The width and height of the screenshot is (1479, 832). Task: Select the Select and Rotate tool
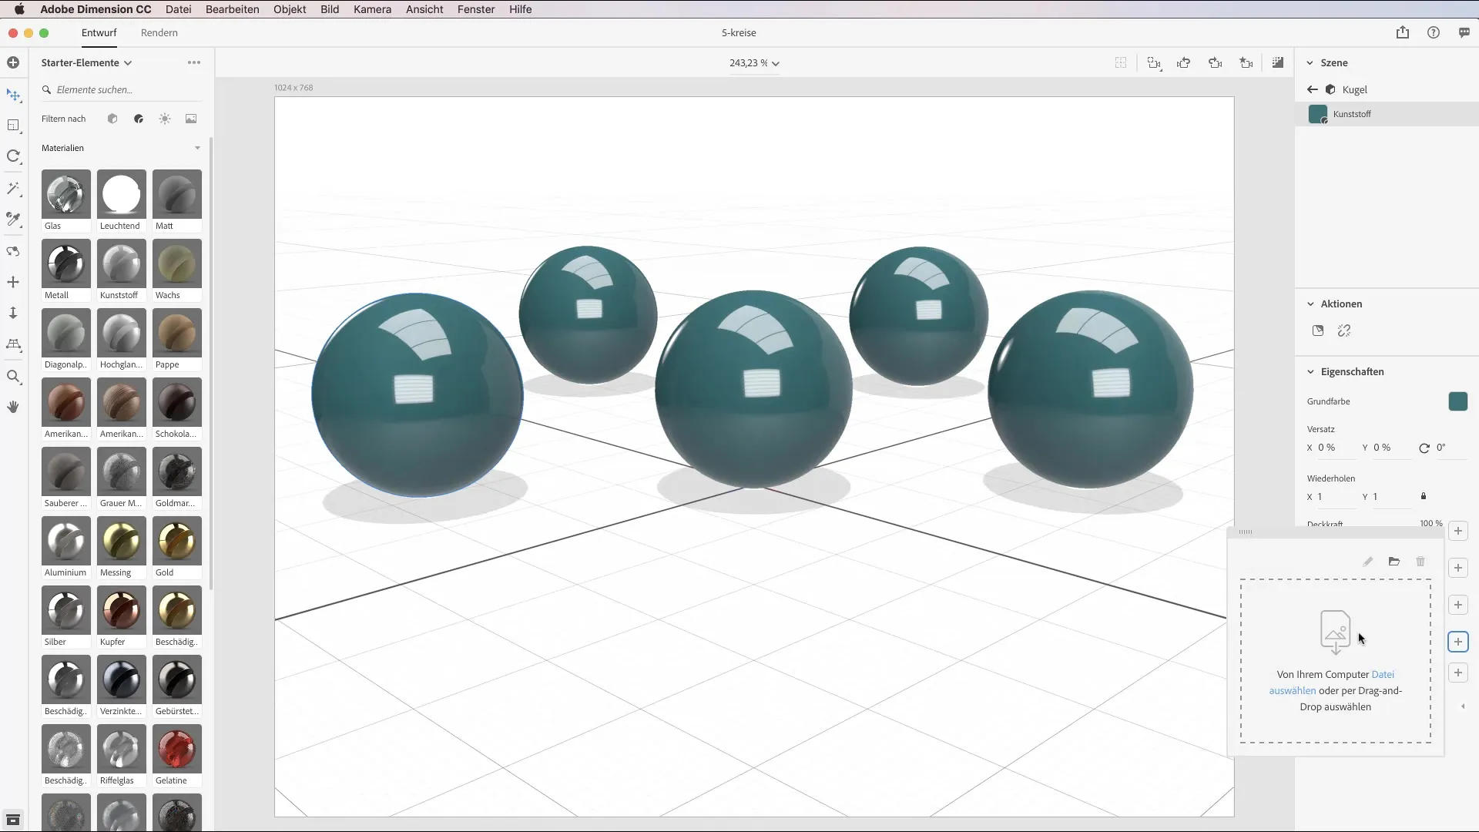pos(13,156)
